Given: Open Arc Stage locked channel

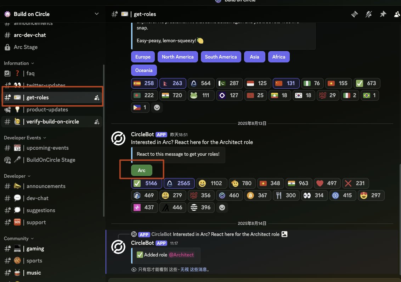Looking at the screenshot, I should click(52, 47).
